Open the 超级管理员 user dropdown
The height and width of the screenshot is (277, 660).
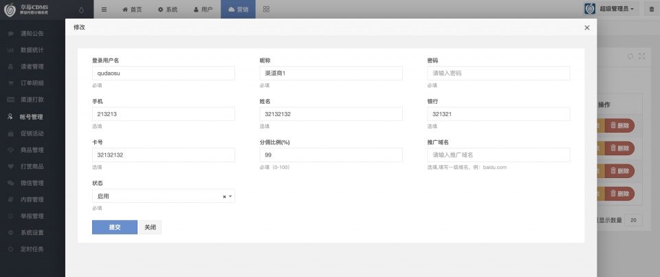click(x=611, y=9)
